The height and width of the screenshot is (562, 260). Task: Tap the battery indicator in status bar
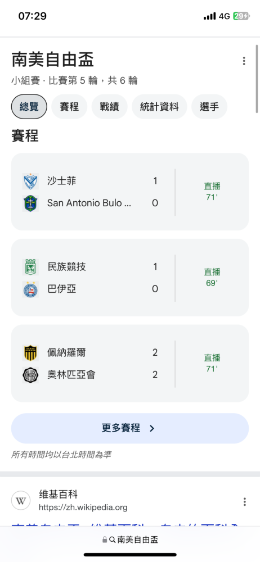pyautogui.click(x=241, y=16)
